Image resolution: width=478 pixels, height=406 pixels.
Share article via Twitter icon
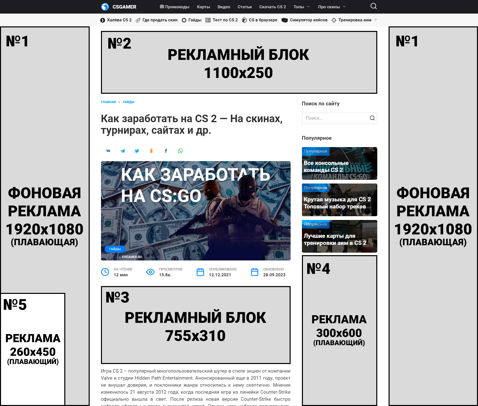click(x=137, y=151)
